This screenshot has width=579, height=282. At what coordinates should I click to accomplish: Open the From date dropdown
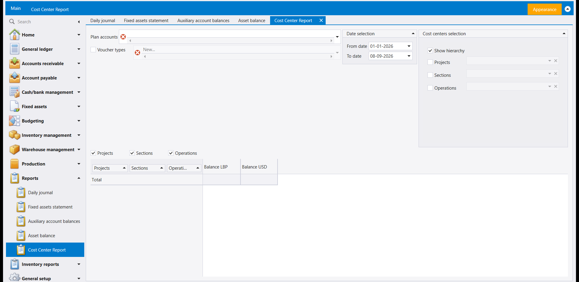tap(409, 46)
